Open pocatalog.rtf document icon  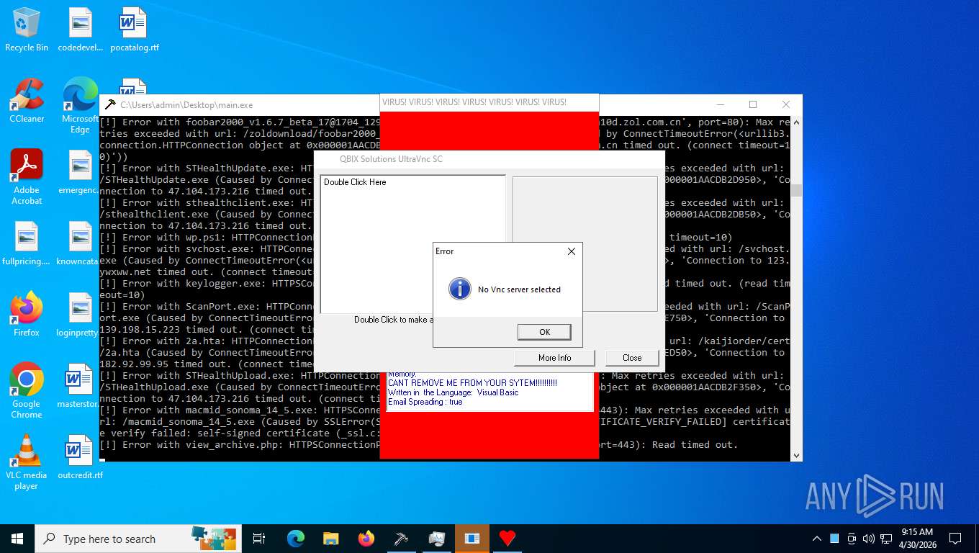pyautogui.click(x=134, y=30)
